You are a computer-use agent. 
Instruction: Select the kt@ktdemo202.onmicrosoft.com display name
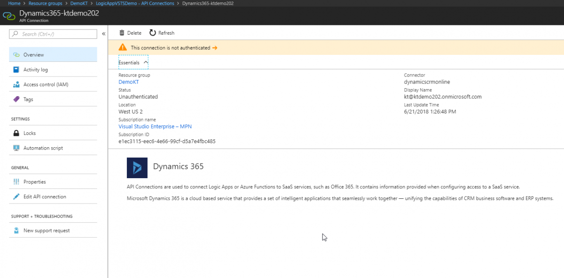coord(443,97)
